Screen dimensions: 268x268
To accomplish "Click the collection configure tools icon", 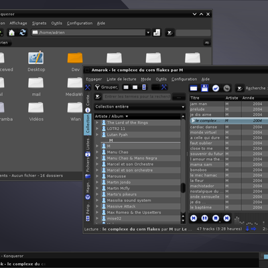I will [x=164, y=87].
